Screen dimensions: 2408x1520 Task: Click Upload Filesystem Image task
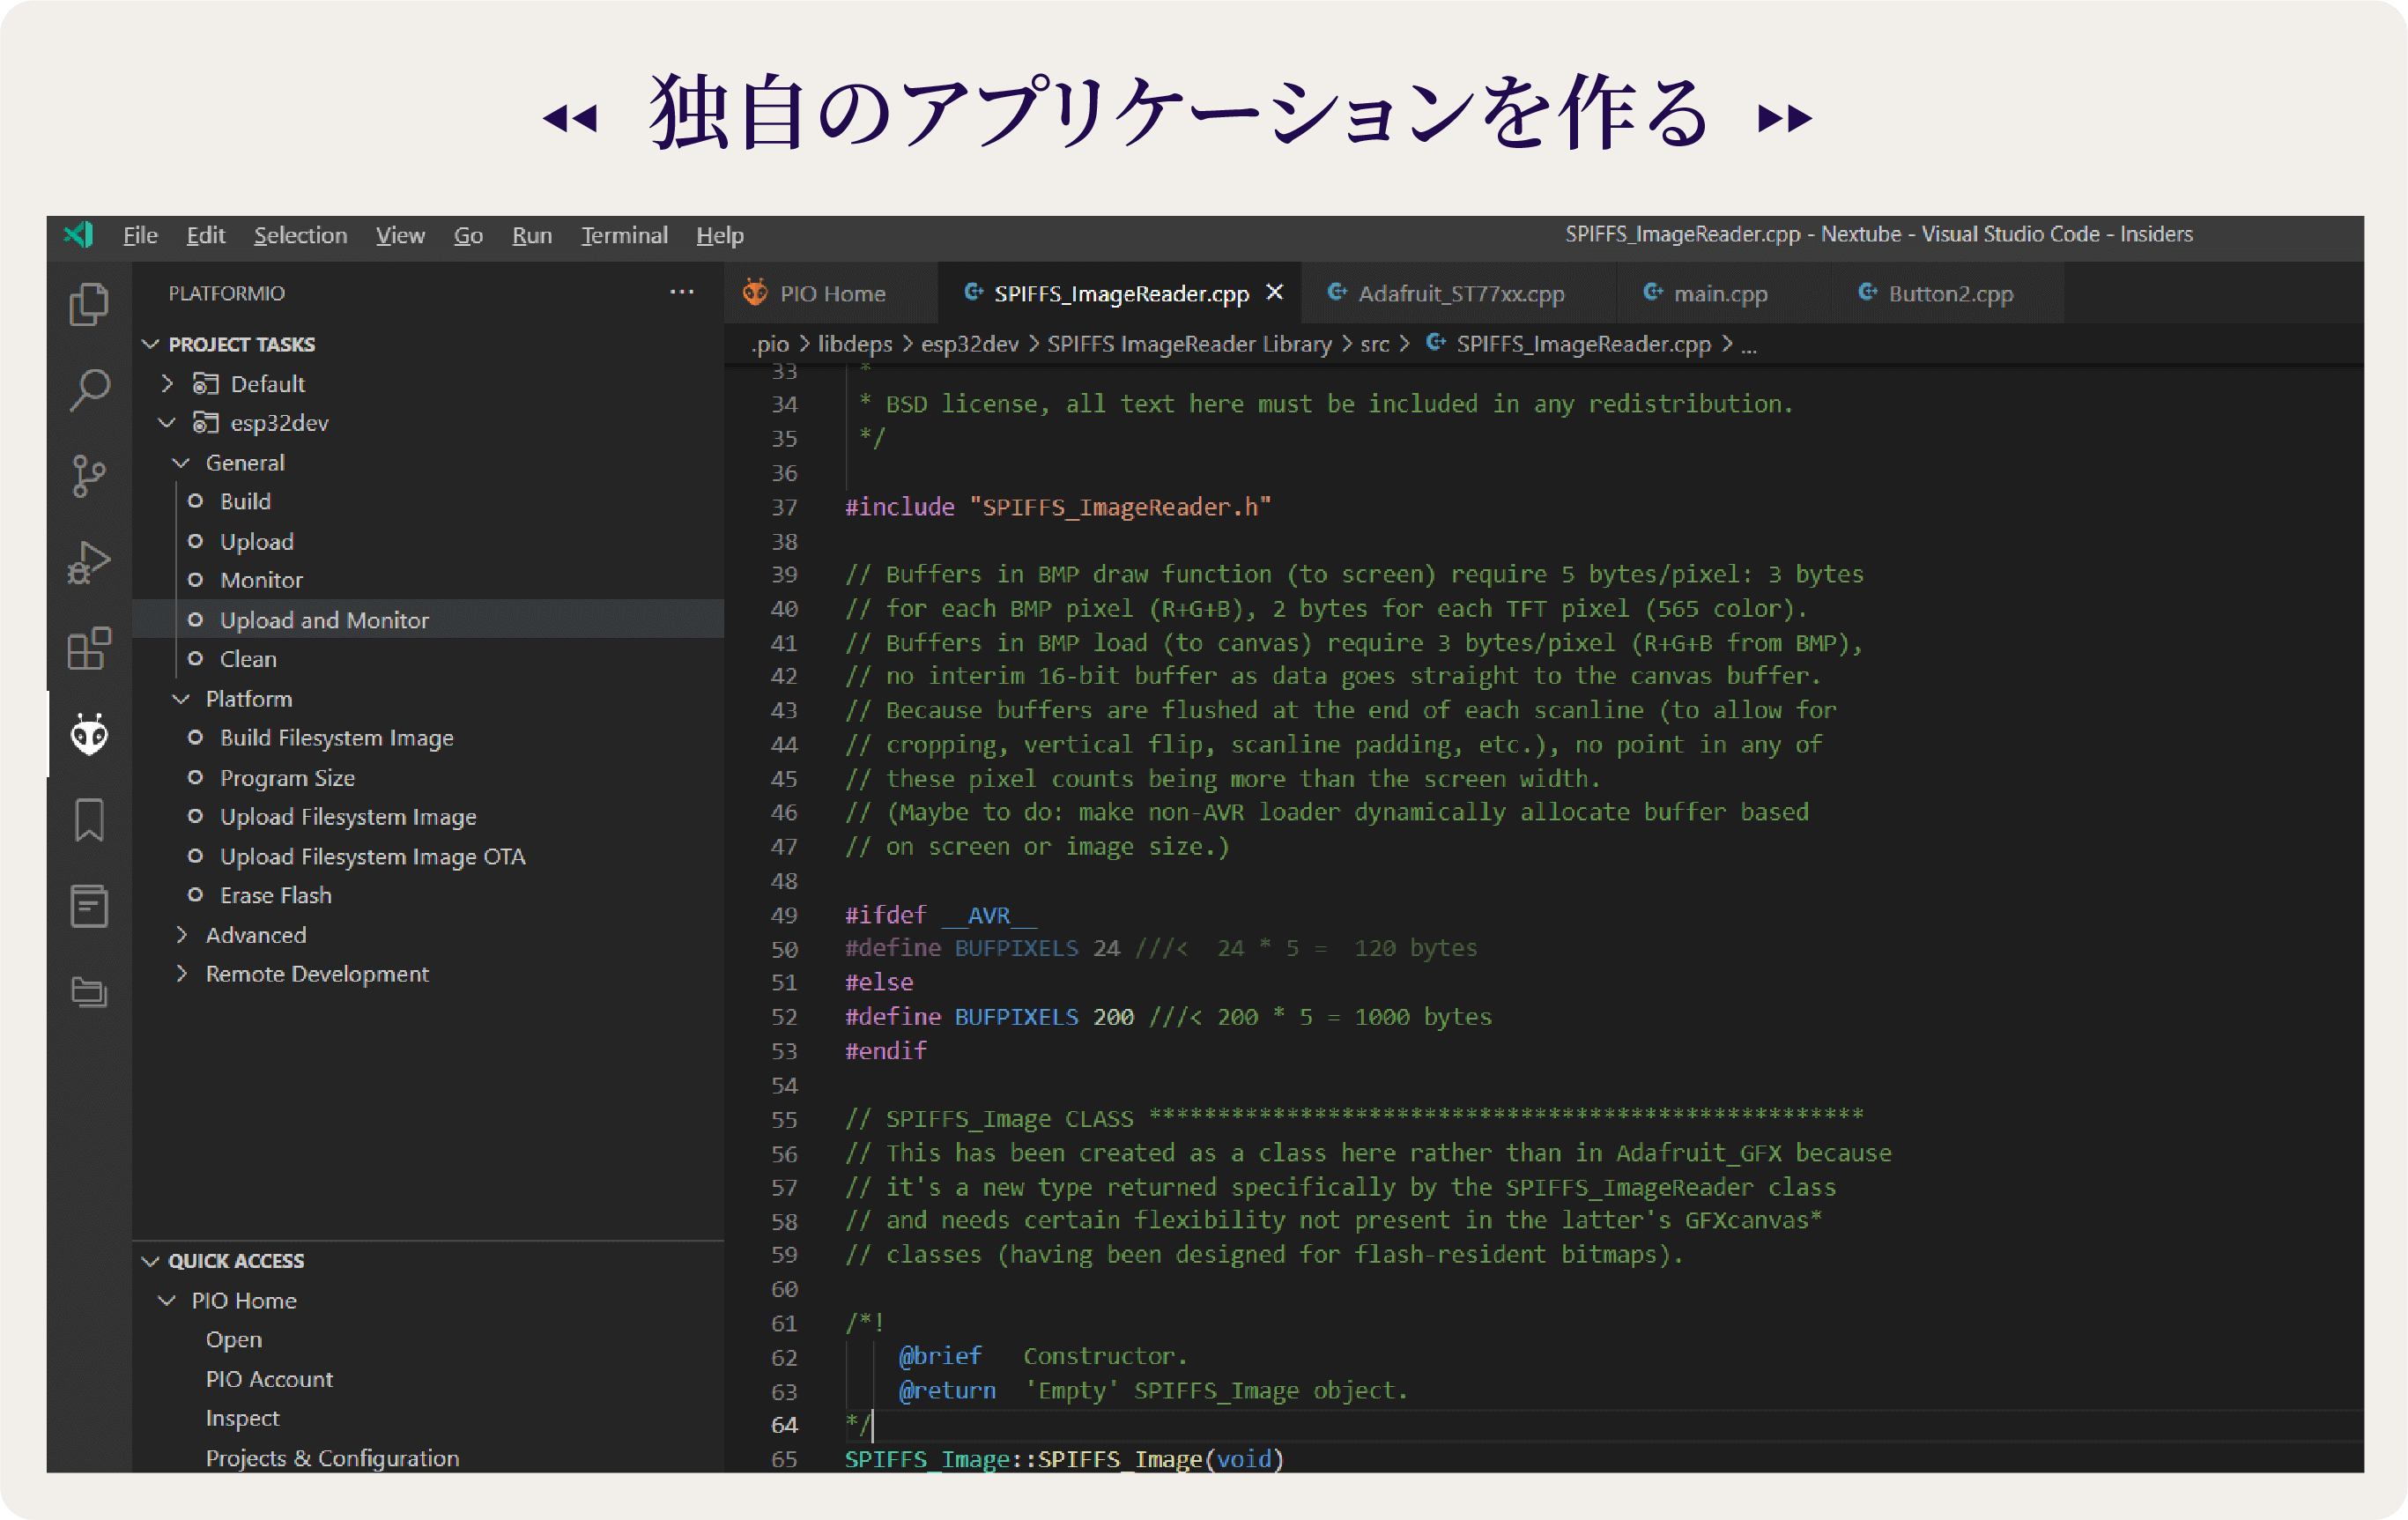(x=348, y=817)
